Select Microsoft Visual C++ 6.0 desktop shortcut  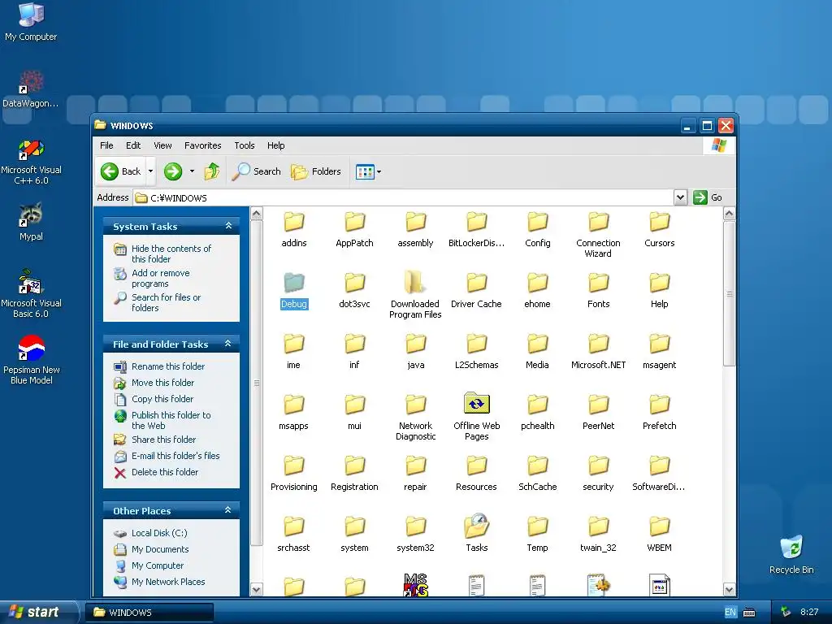coord(31,162)
